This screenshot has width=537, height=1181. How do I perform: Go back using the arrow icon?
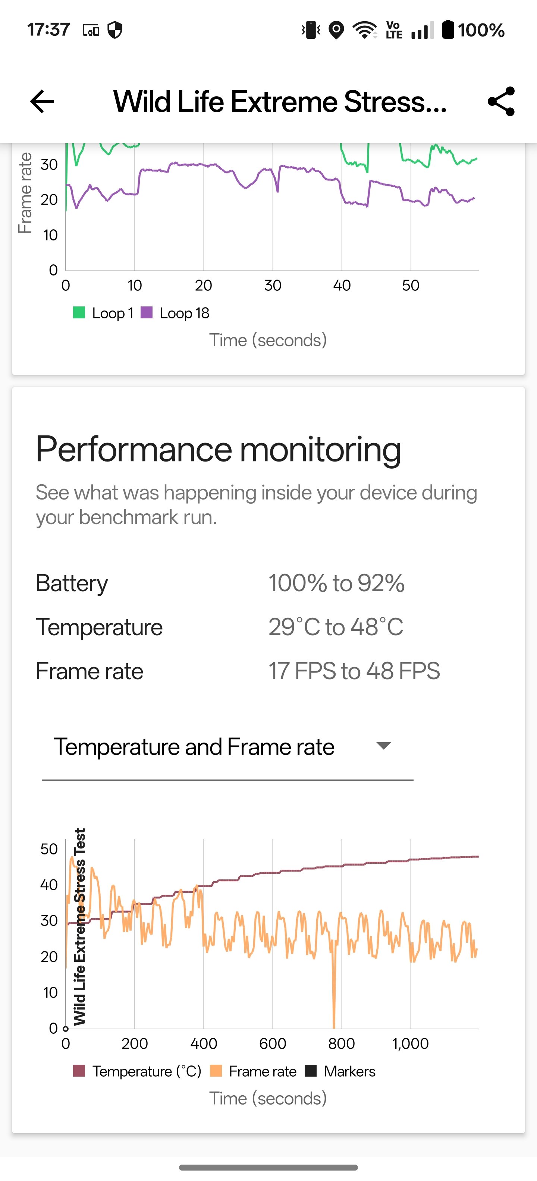pos(42,101)
